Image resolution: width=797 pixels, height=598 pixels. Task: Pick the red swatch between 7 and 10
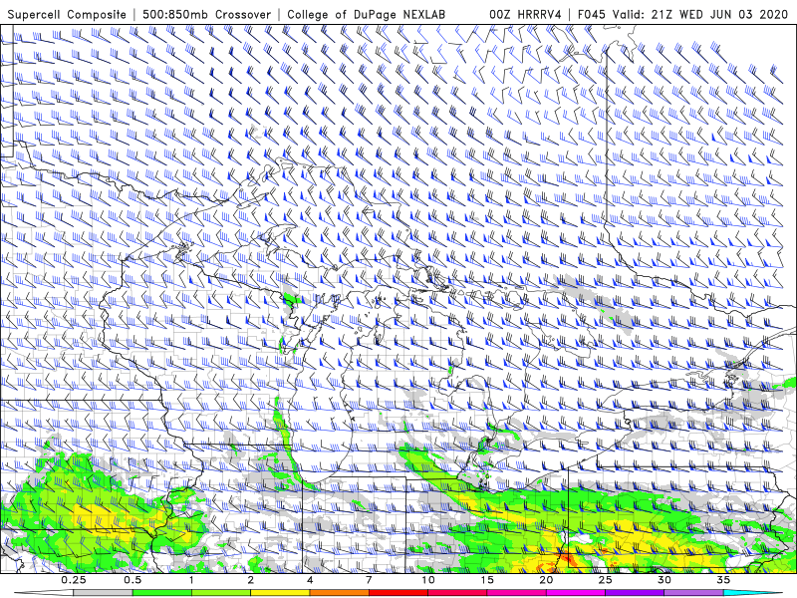click(x=398, y=593)
